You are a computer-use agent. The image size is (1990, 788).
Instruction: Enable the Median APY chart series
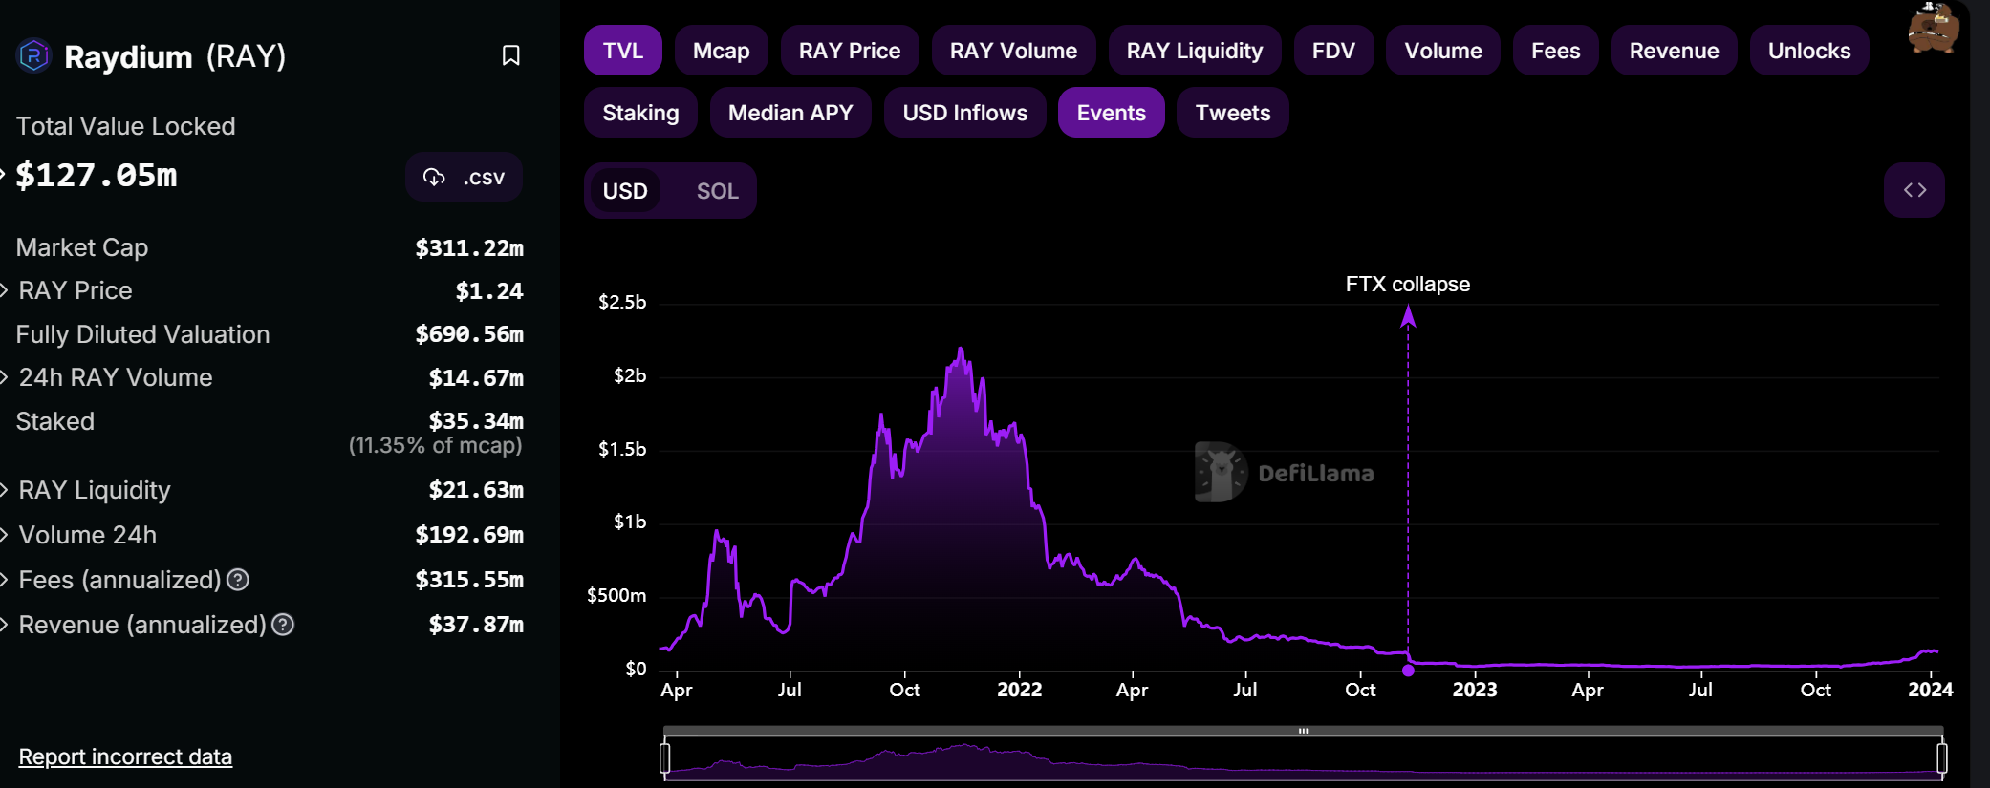(790, 113)
